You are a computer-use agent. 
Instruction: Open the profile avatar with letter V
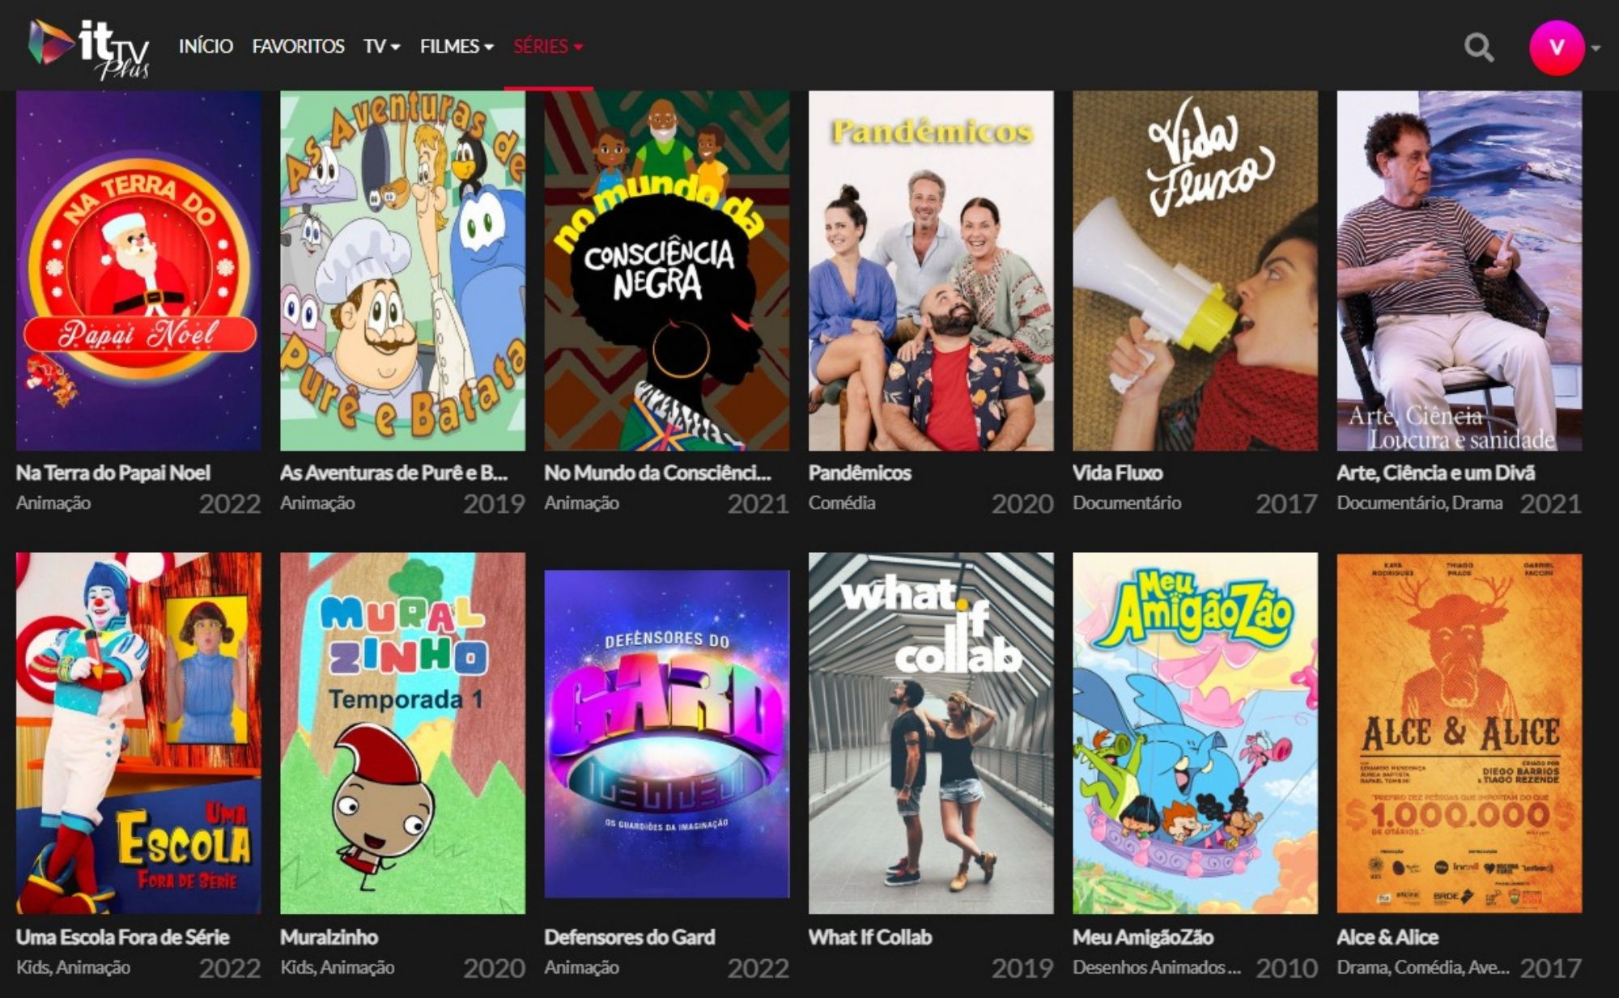pyautogui.click(x=1556, y=48)
